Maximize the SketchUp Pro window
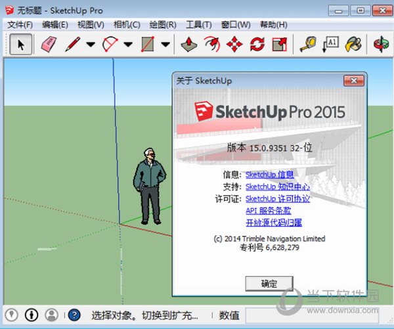Screen dimensions: 394x329 click(361, 11)
